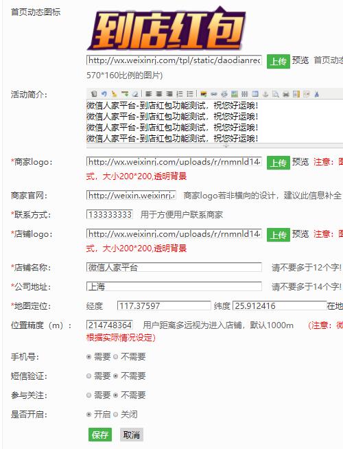Click the 纬度 latitude input field
This screenshot has width=343, height=449.
click(x=280, y=306)
